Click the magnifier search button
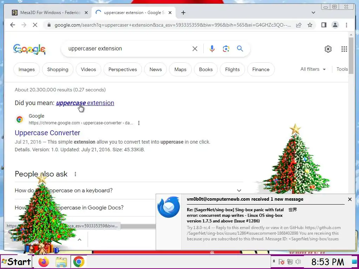 [240, 48]
